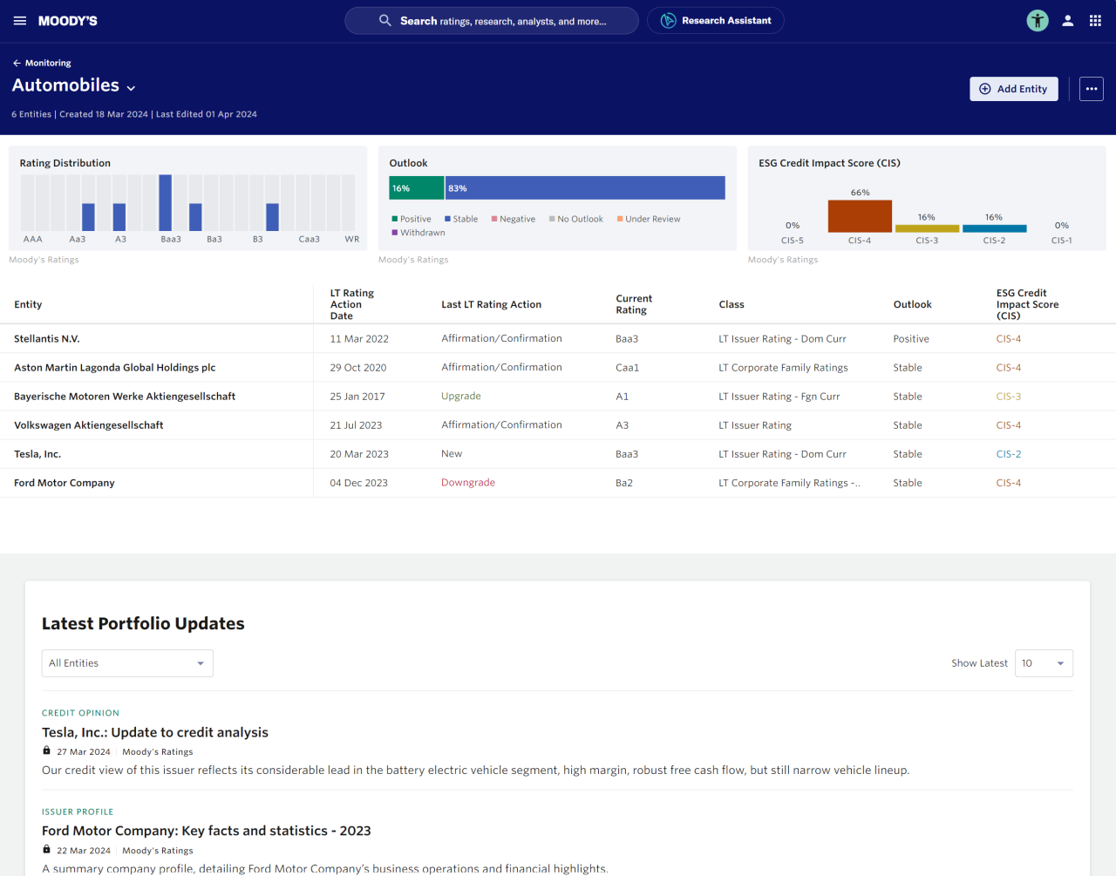Sort by the Outlook column header
The width and height of the screenshot is (1116, 876).
912,304
